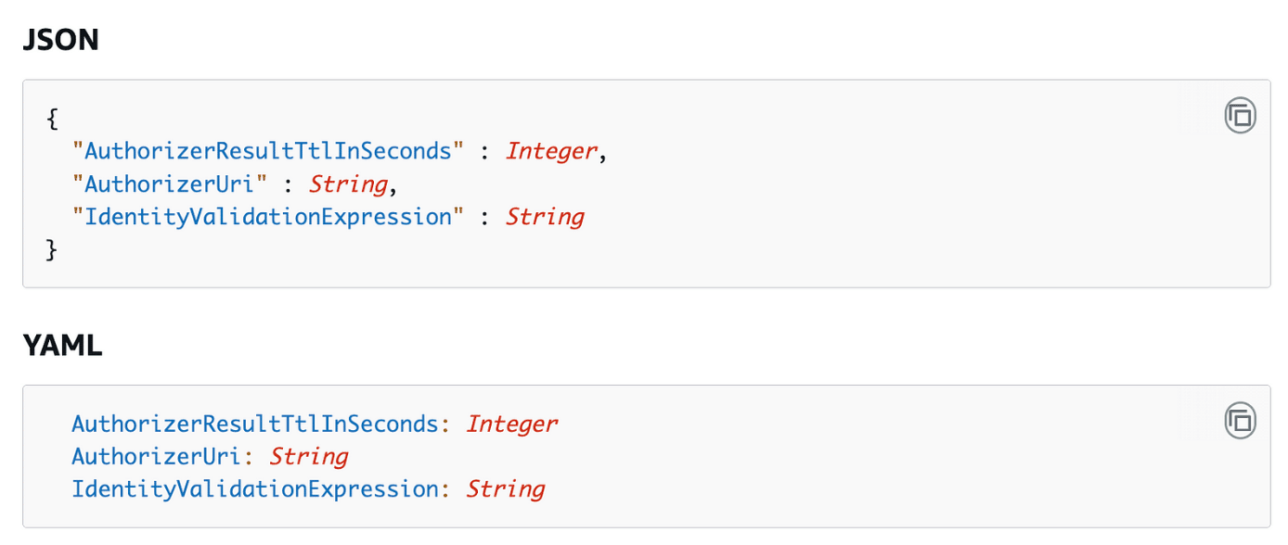Screen dimensions: 1288x545
Task: Open AuthorizerUri link in JSON block
Action: tap(169, 184)
